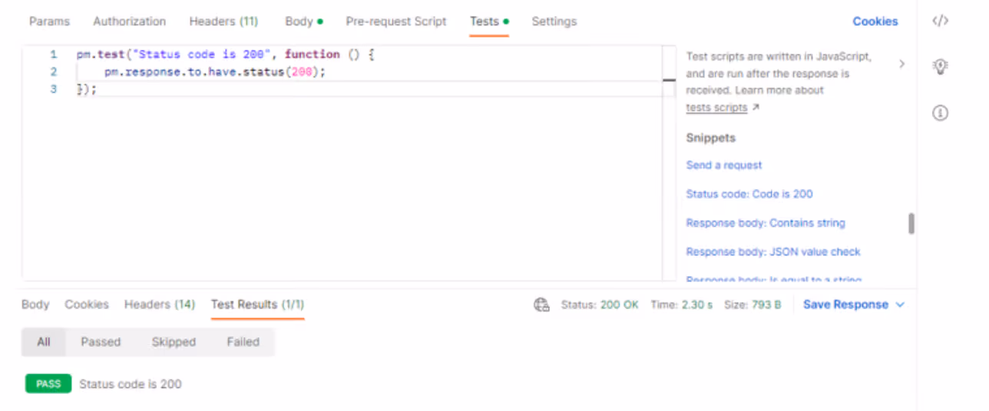Screen dimensions: 989x411
Task: Insert Status code: Code is 200 snippet
Action: pyautogui.click(x=749, y=194)
